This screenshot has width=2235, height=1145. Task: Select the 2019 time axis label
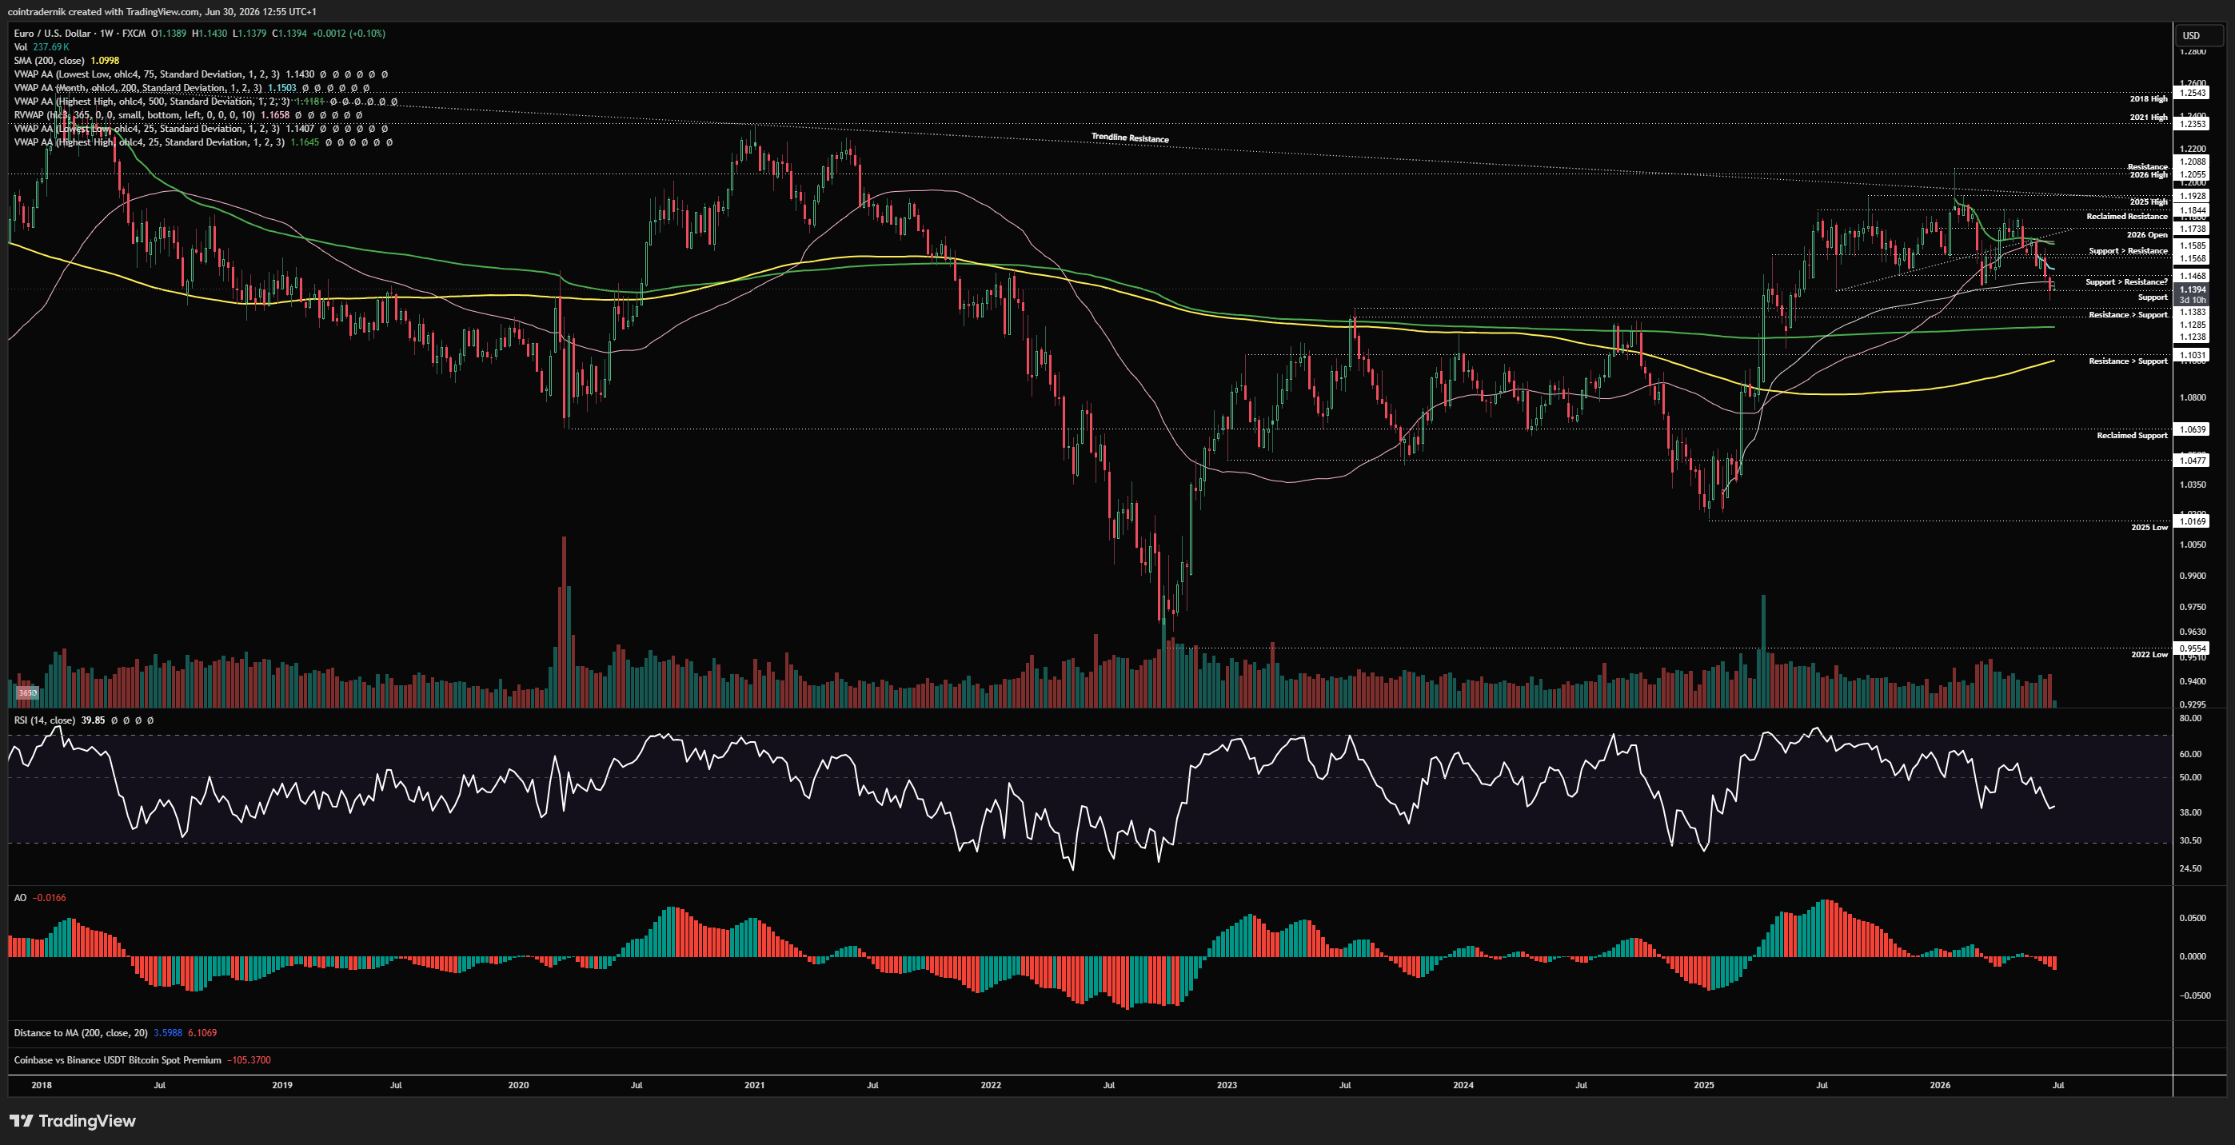pyautogui.click(x=282, y=1085)
